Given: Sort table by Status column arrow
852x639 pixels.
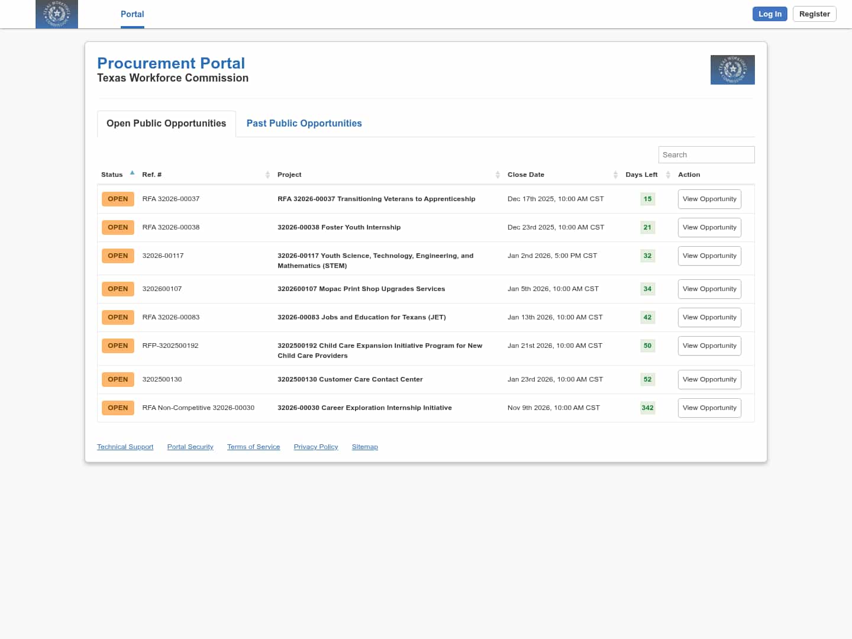Looking at the screenshot, I should point(132,173).
